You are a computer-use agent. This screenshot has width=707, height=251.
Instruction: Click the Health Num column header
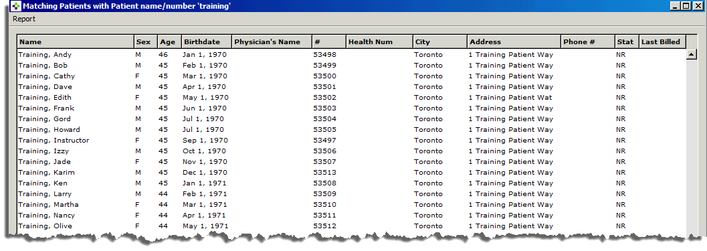point(379,41)
